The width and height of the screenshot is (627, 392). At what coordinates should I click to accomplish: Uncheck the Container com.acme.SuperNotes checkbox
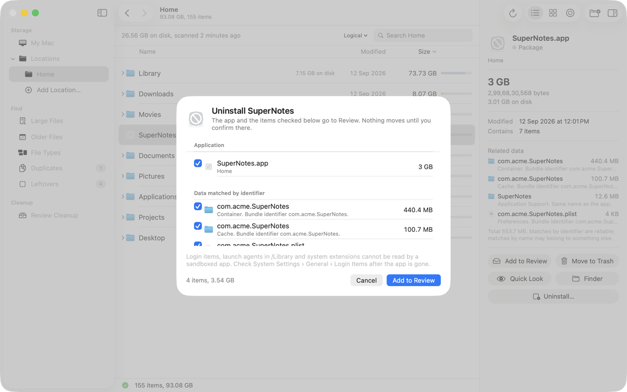198,206
